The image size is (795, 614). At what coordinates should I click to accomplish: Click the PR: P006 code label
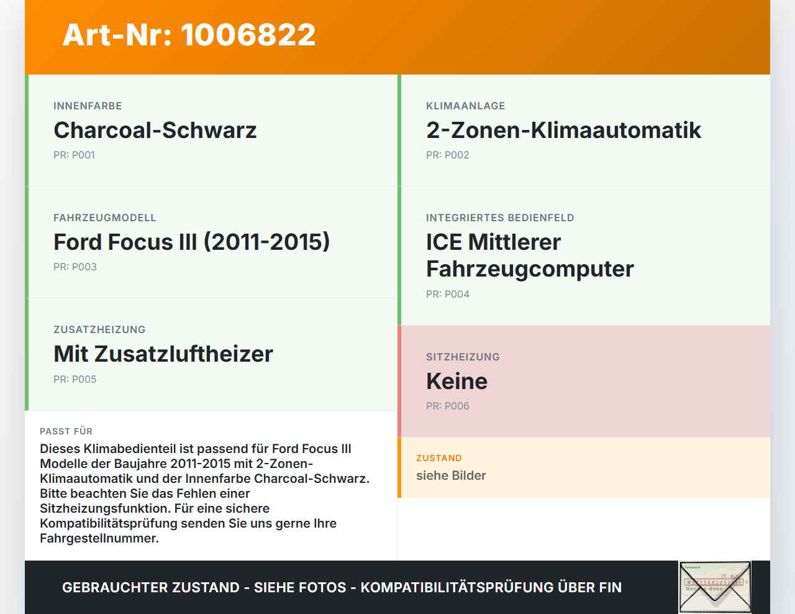point(447,406)
